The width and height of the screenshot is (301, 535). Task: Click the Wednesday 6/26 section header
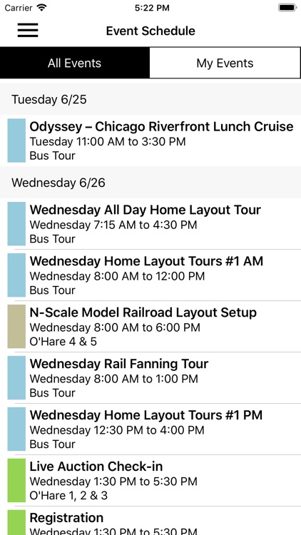coord(150,183)
